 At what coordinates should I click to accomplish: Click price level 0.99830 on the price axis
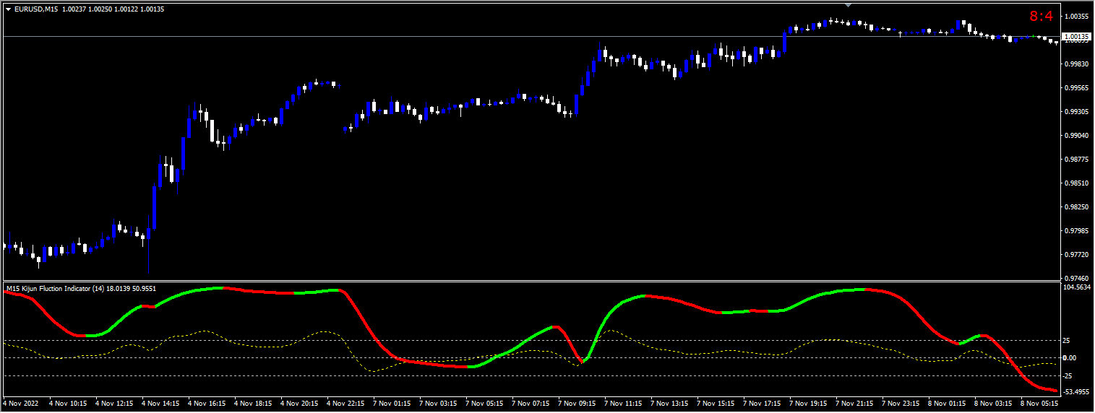point(1077,64)
